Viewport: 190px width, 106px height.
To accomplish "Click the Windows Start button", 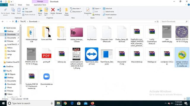I will click(3, 103).
